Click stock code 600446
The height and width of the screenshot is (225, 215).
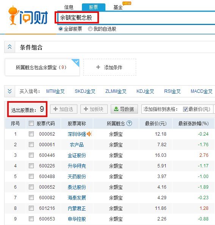47,155
